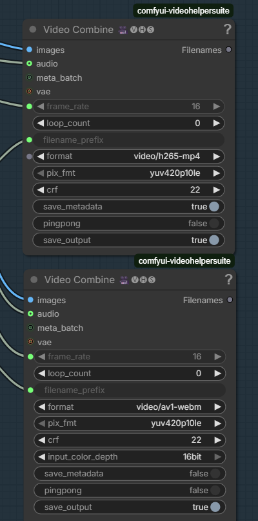Click the top comfyui-videohelpersuite badge

pos(183,10)
